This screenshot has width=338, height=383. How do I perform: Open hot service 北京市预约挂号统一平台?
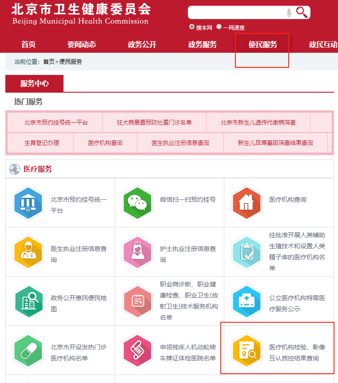point(56,122)
